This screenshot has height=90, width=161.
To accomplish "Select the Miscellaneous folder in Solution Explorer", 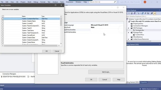I will click(138, 37).
